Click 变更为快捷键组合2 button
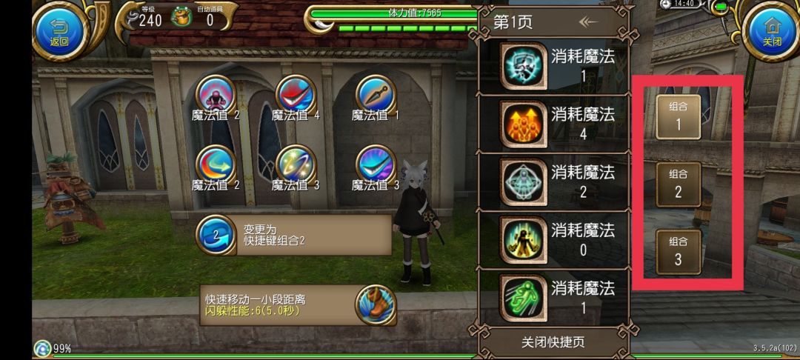Screen dimensions: 800x360 tap(293, 235)
